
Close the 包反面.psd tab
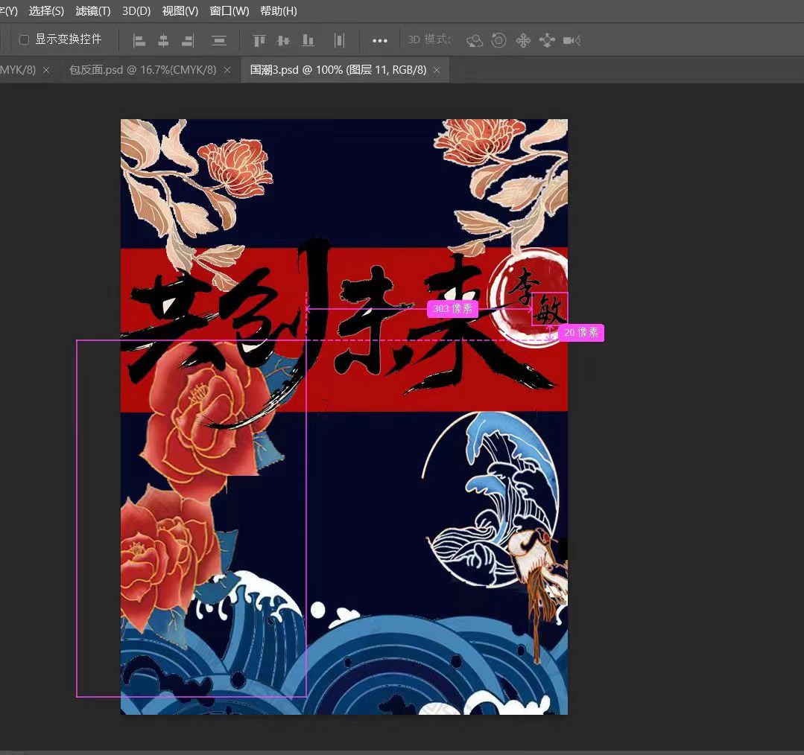click(x=227, y=70)
